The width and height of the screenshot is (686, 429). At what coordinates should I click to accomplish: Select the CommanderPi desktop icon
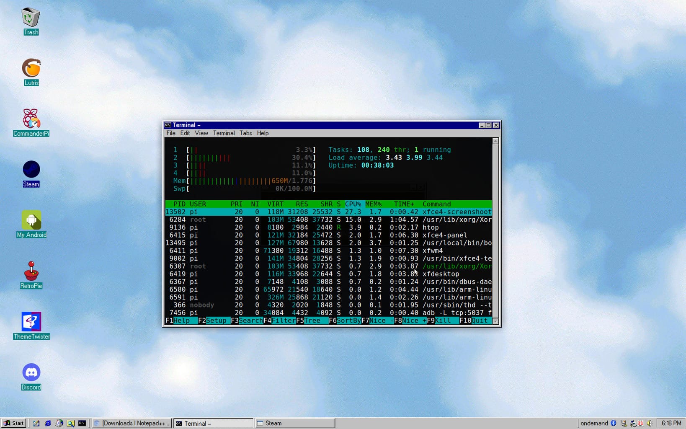(x=31, y=123)
